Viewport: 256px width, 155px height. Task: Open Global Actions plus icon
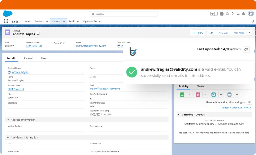(222, 14)
